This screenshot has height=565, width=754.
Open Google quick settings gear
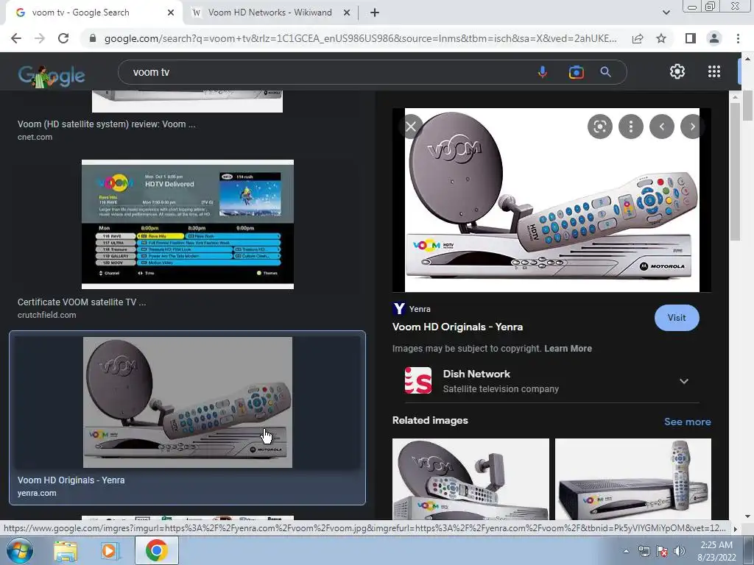[x=677, y=71]
